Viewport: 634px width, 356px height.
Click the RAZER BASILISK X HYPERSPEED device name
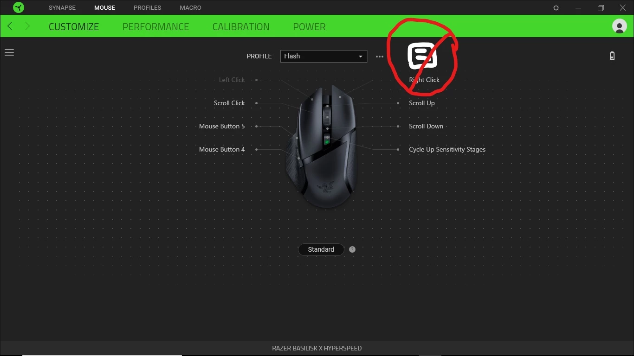[317, 348]
